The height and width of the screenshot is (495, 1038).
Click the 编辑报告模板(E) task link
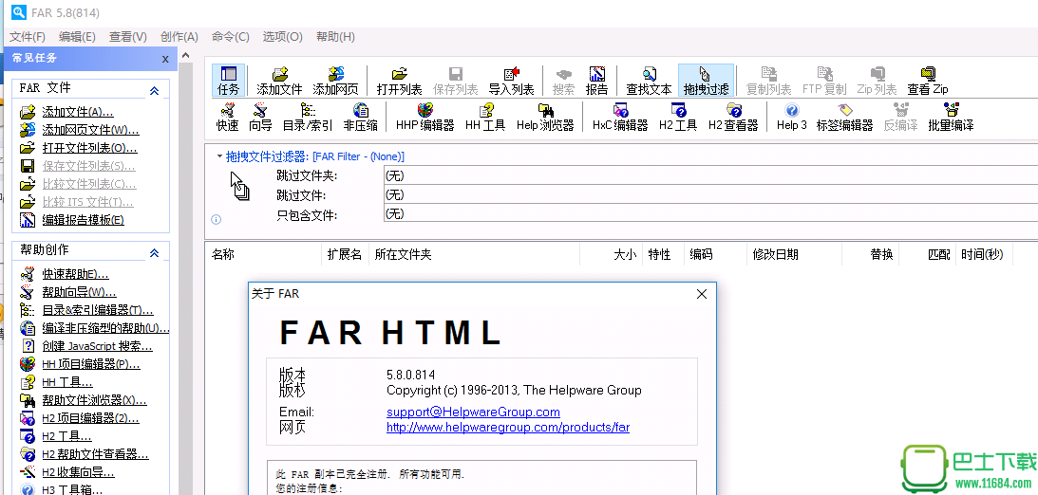(x=83, y=219)
